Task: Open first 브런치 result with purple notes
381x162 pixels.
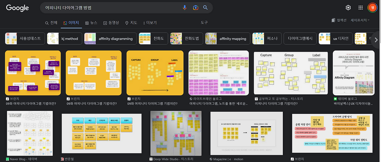Action: [33, 73]
